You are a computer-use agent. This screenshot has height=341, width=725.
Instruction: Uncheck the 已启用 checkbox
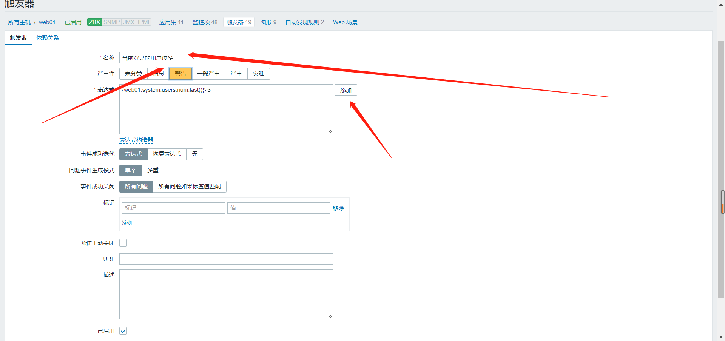pos(123,331)
